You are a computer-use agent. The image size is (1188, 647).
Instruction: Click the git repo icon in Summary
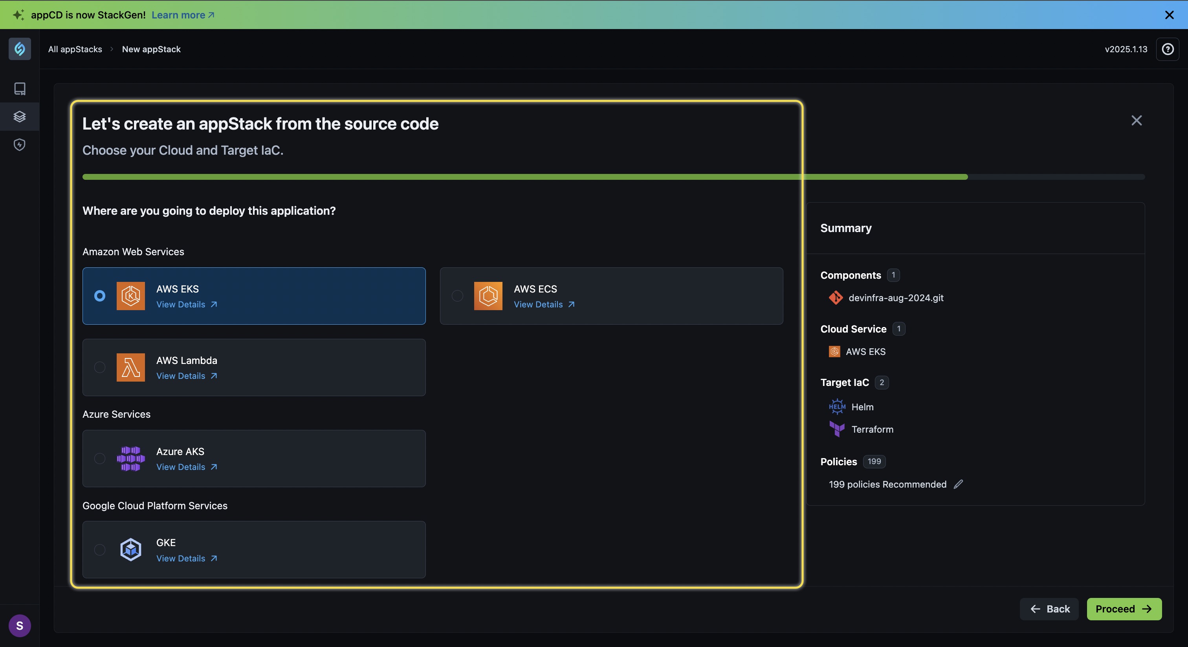pos(835,298)
